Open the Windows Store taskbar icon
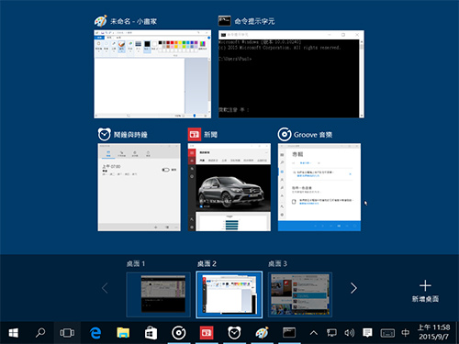The height and width of the screenshot is (344, 459). (x=151, y=333)
